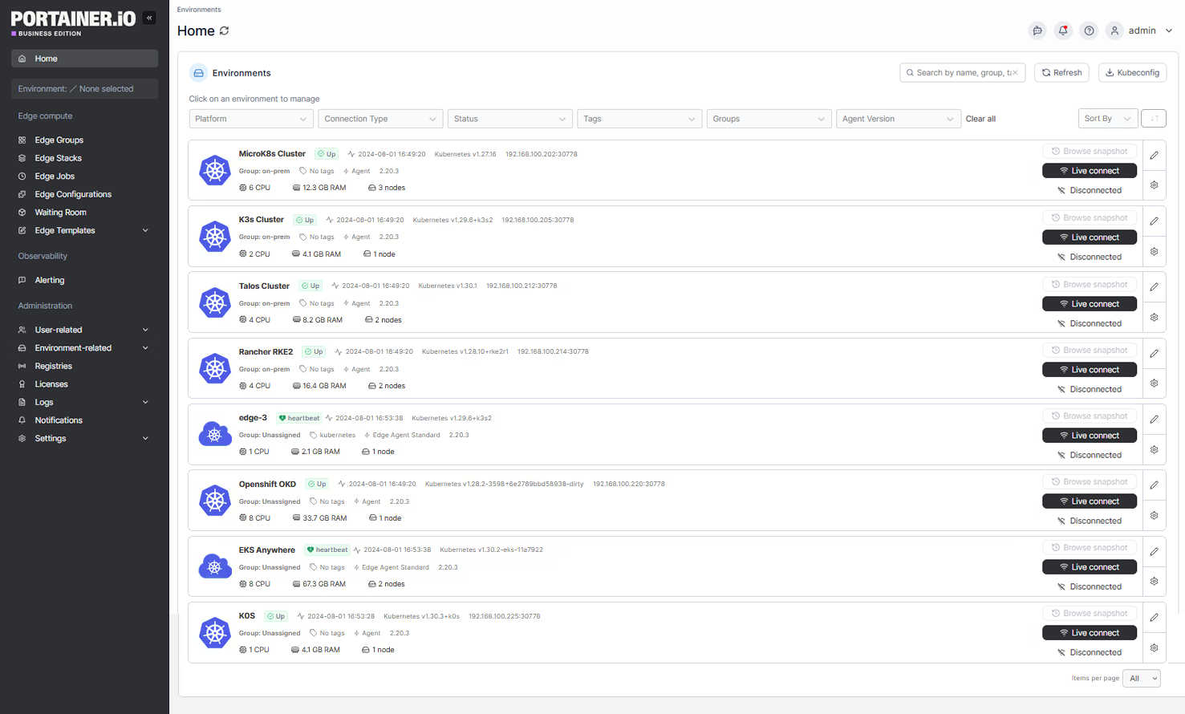The image size is (1185, 714).
Task: Open the Sort By dropdown
Action: 1107,119
